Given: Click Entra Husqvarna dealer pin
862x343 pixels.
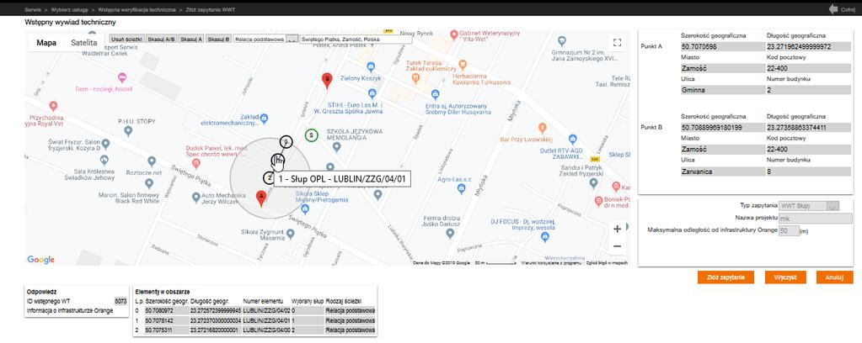Looking at the screenshot, I should (435, 94).
